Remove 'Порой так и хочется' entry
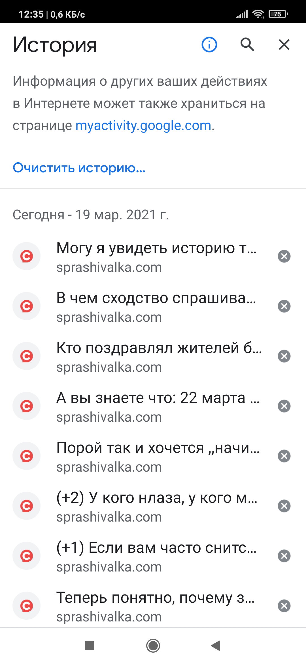Image resolution: width=306 pixels, height=664 pixels. click(284, 456)
